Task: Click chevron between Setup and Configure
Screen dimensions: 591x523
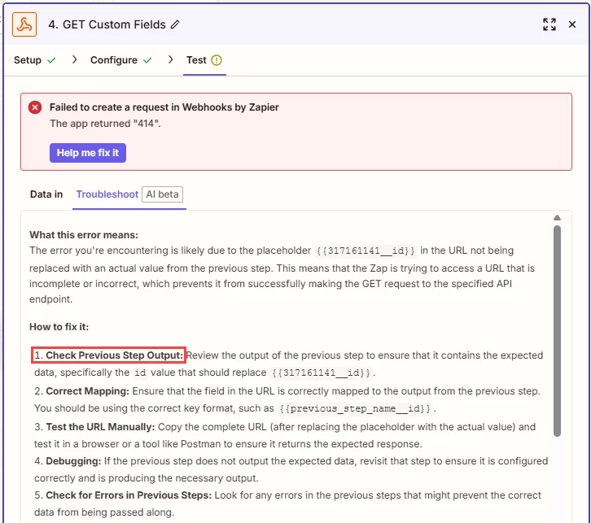Action: pyautogui.click(x=74, y=60)
